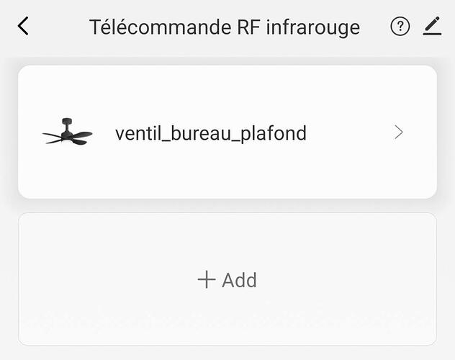Open help via the question mark icon

[400, 27]
